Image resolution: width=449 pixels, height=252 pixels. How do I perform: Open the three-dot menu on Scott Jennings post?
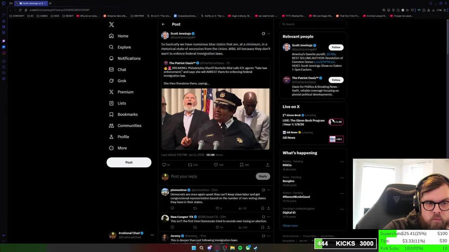point(269,34)
